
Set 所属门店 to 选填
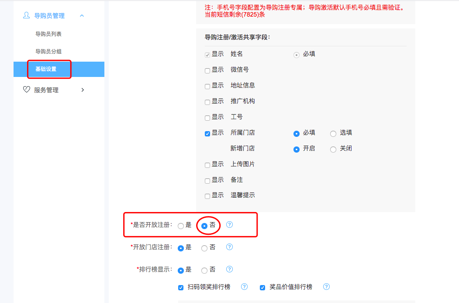click(333, 133)
